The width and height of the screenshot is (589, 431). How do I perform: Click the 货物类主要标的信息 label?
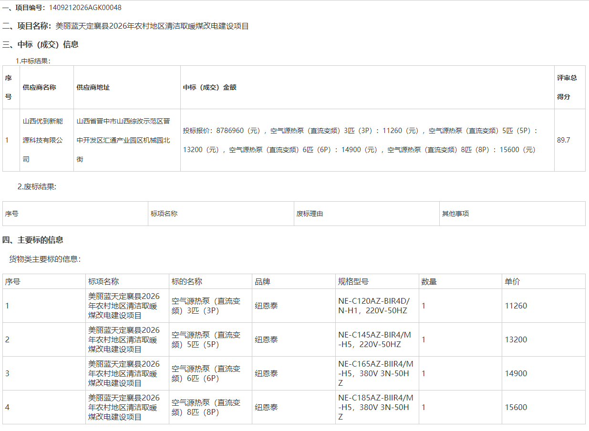[x=45, y=259]
